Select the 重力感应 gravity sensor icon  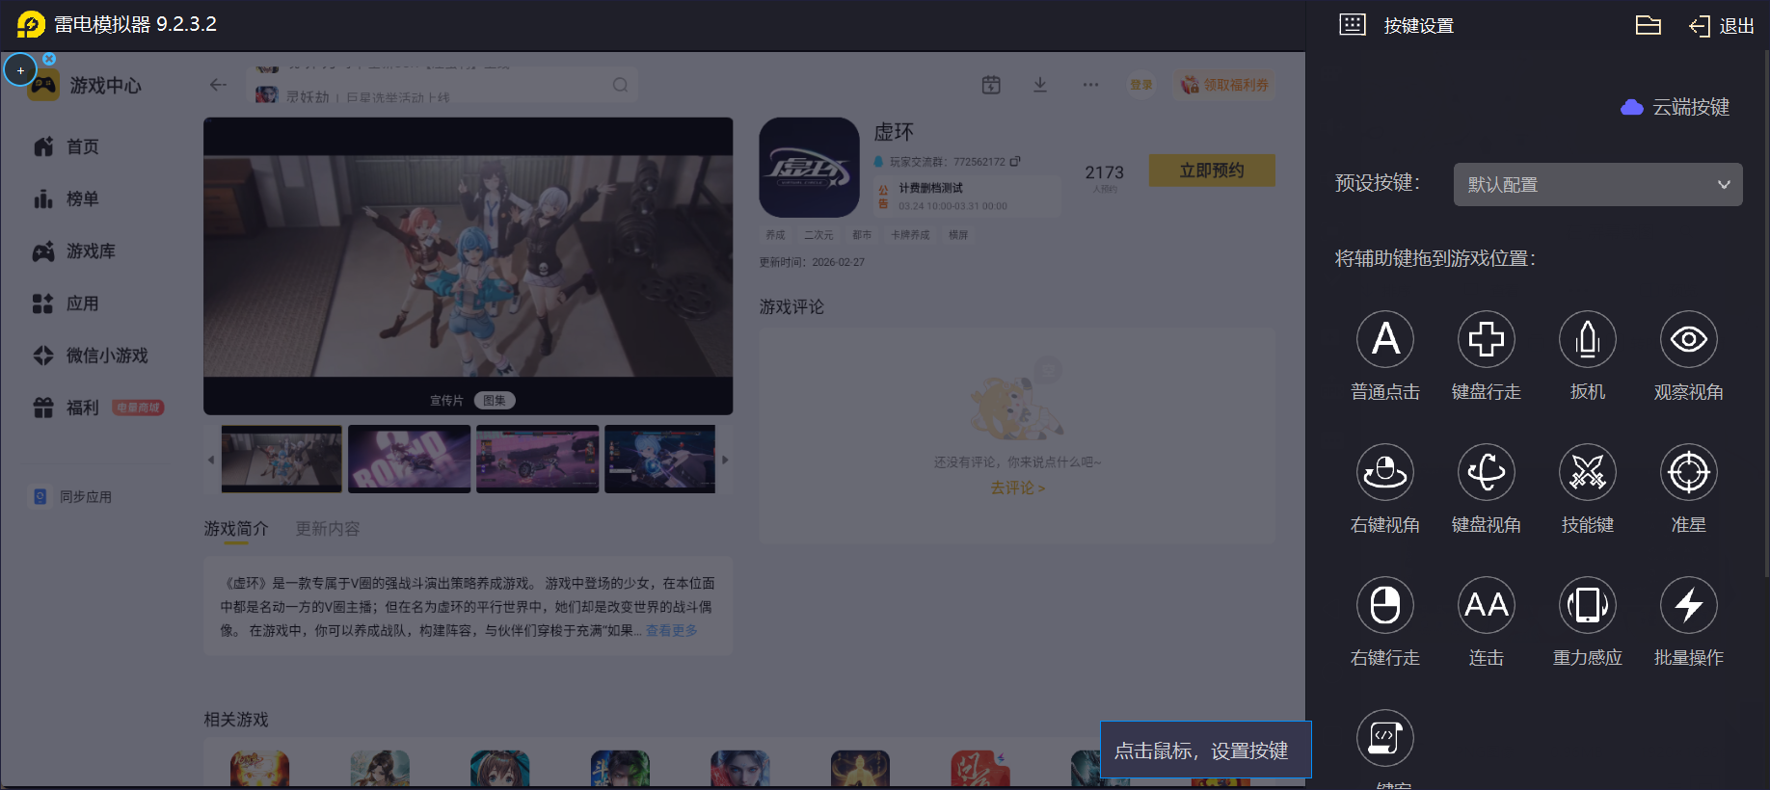click(x=1588, y=605)
